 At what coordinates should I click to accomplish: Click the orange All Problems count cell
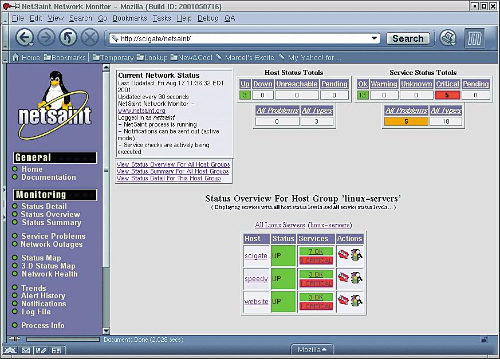406,121
